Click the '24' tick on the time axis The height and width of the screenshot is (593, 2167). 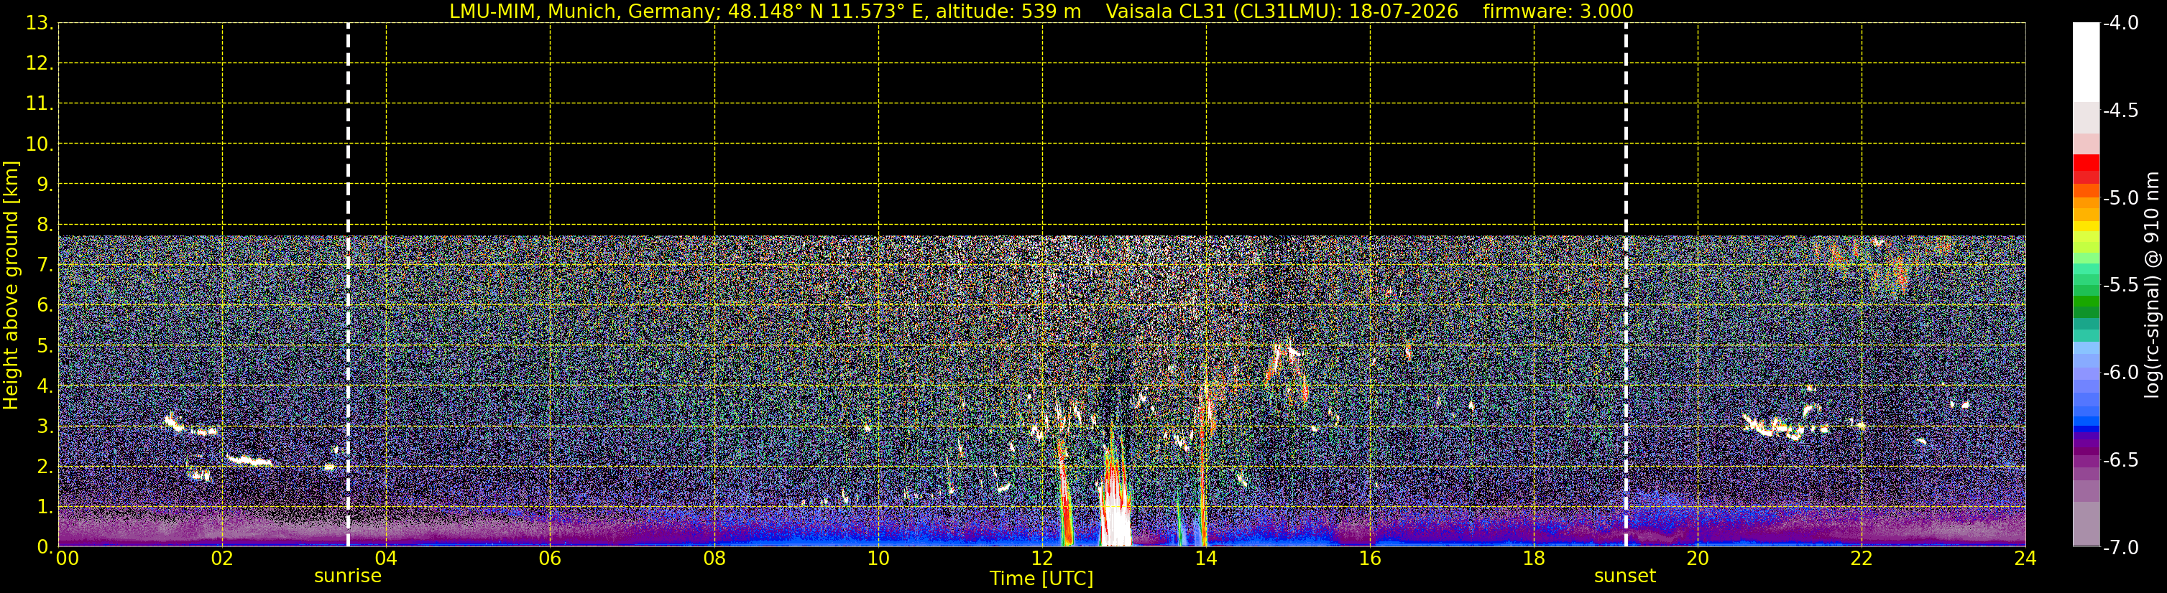(2025, 559)
